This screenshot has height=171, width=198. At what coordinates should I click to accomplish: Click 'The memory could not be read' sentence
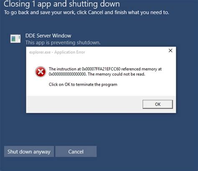[117, 74]
